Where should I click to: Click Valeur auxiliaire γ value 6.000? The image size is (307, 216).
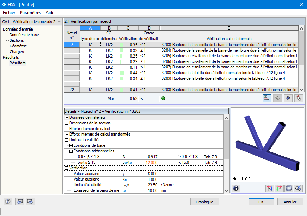tap(148, 174)
